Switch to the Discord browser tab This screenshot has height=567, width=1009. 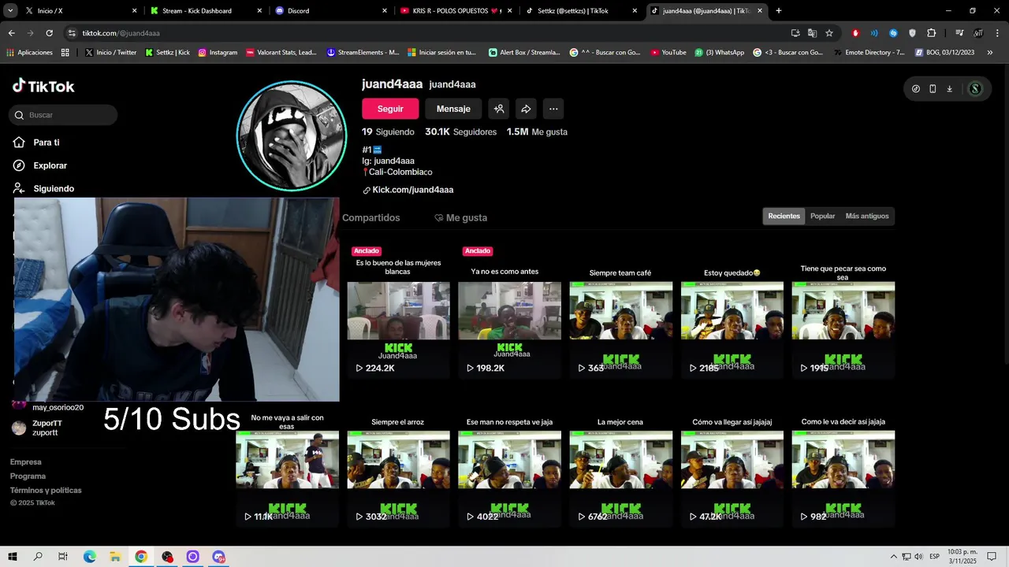pos(330,11)
